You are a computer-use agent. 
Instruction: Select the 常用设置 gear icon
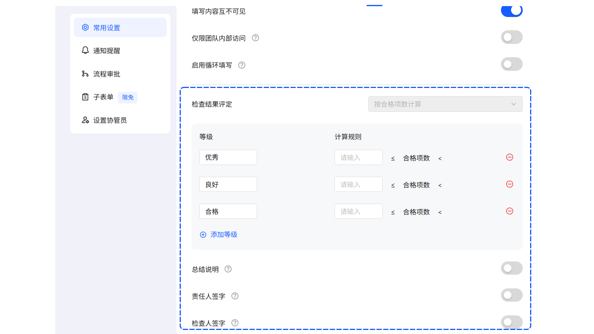click(x=85, y=27)
